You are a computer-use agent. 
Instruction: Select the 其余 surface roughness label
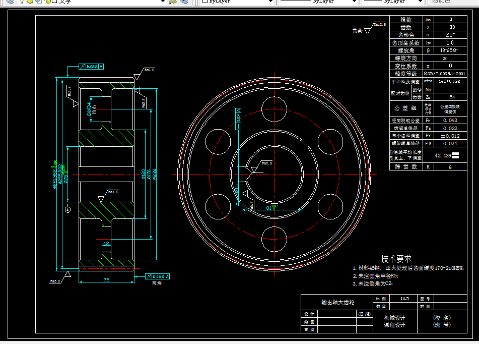pyautogui.click(x=357, y=31)
